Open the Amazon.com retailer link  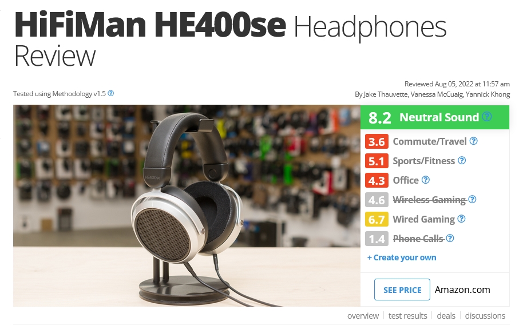point(462,290)
